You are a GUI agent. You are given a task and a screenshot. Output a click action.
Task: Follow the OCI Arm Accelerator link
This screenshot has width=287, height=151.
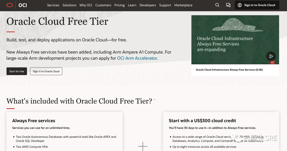tap(137, 58)
